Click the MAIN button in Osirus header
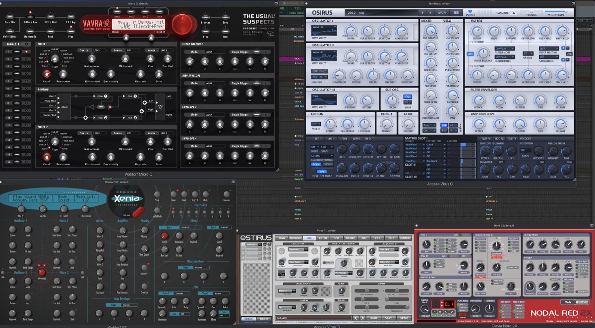595x328 pixels. (442, 12)
